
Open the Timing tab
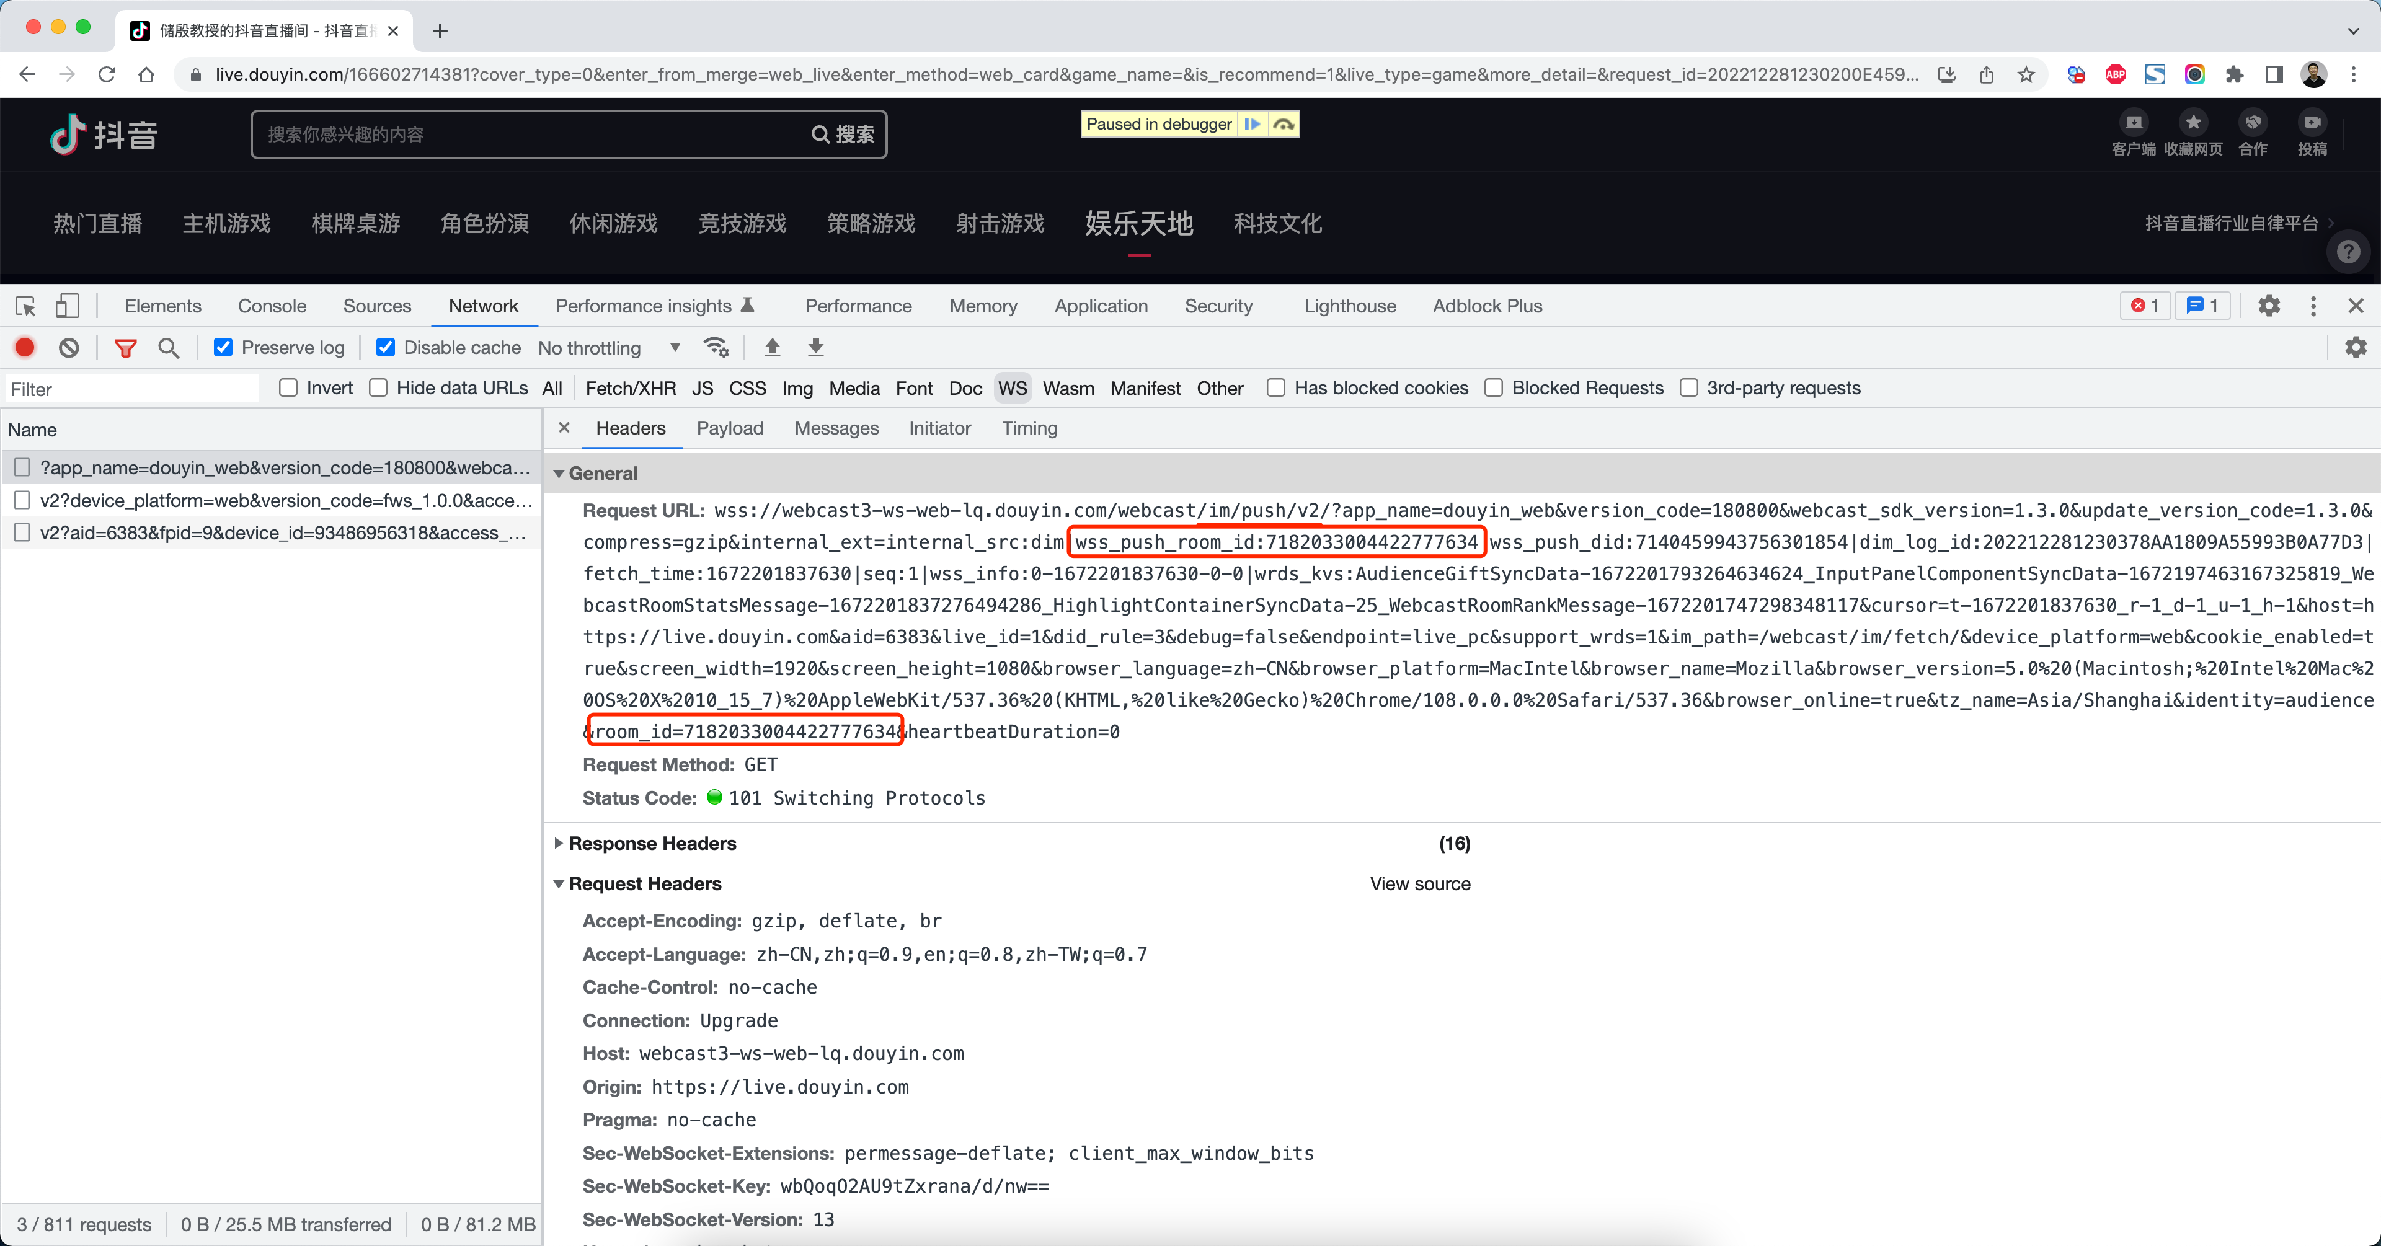click(1030, 428)
